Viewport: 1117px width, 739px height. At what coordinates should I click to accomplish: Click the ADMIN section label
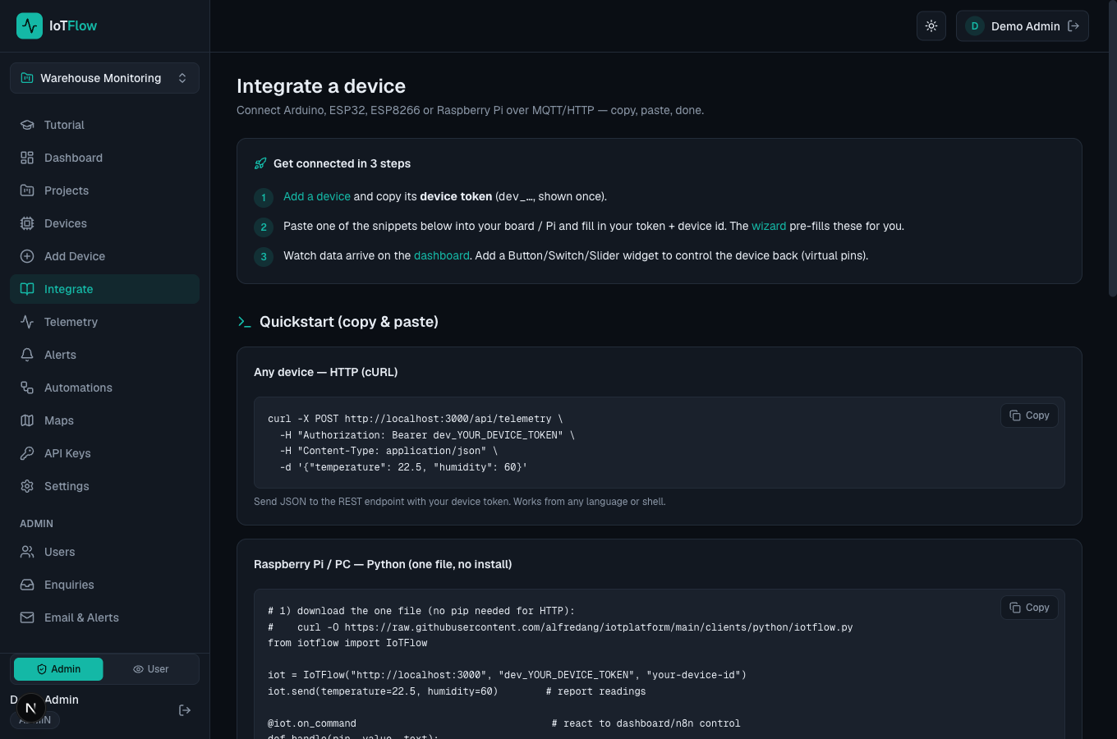point(36,524)
